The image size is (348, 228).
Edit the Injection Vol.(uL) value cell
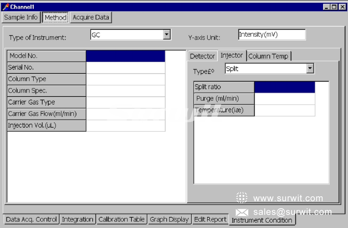pos(126,126)
